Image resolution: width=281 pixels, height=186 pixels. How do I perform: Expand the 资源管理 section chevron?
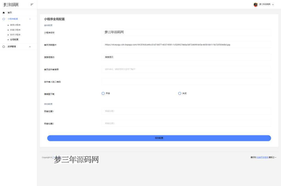pyautogui.click(x=30, y=47)
